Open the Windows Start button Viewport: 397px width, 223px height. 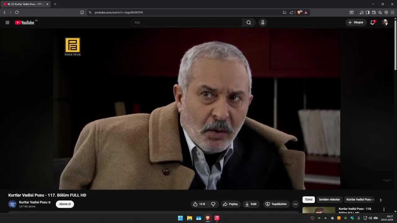pyautogui.click(x=180, y=218)
